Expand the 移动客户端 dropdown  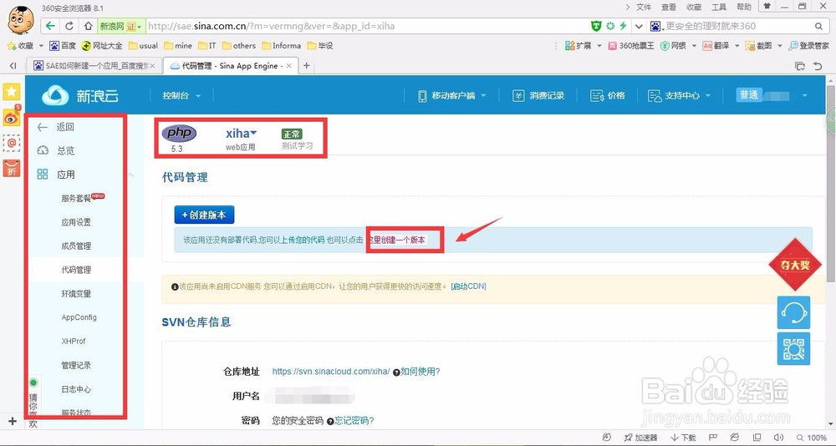452,96
